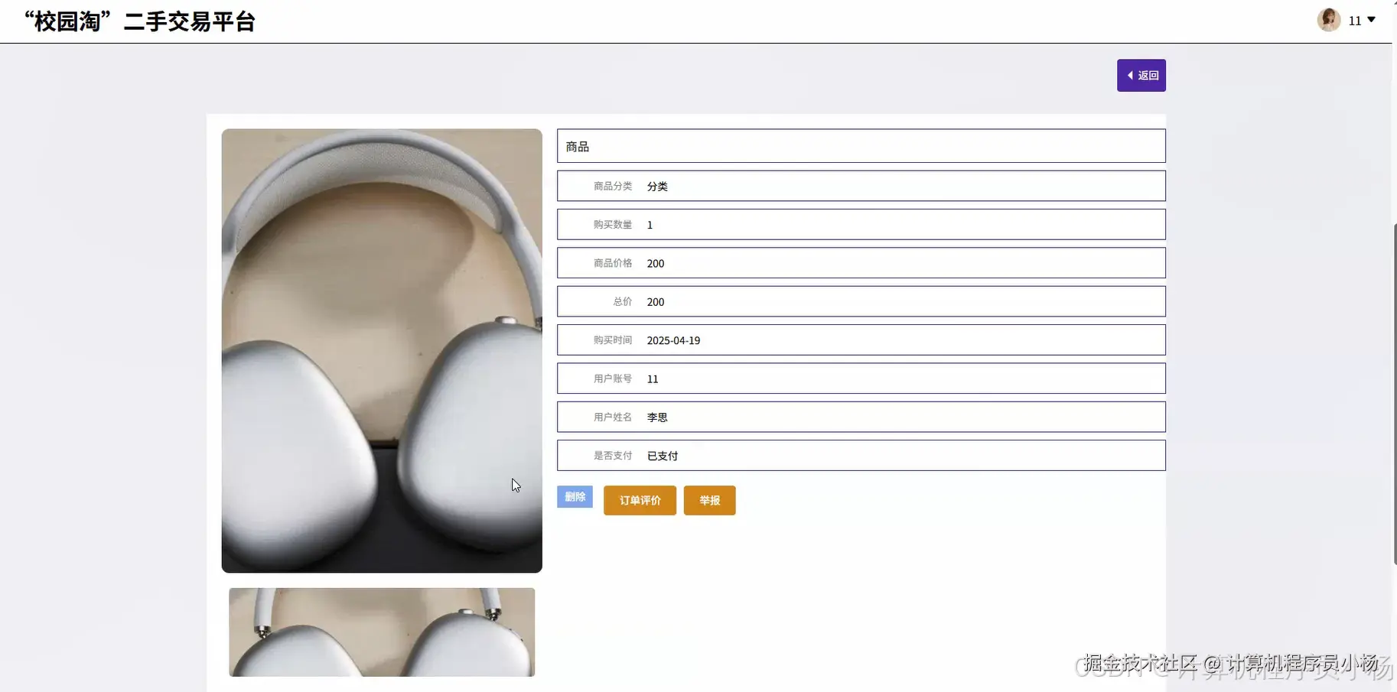Screen dimensions: 1397x692
Task: Click the username 11 in header
Action: point(1355,21)
